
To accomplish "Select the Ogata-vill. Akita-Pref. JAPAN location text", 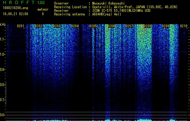I will click(135, 7).
